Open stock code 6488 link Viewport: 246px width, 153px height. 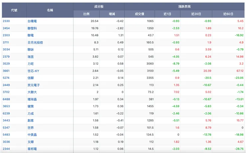(x=6, y=99)
